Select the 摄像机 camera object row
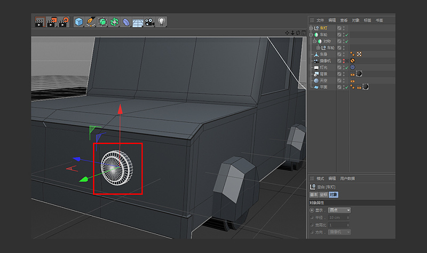The height and width of the screenshot is (253, 427). (x=326, y=61)
